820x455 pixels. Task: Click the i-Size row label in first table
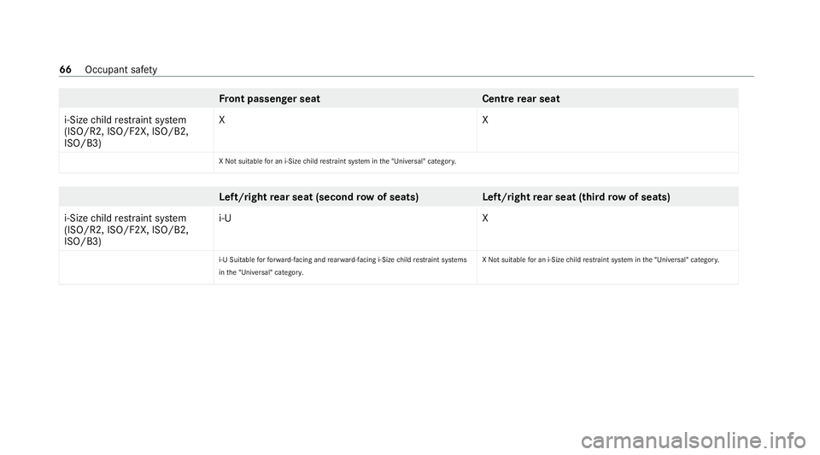[125, 131]
